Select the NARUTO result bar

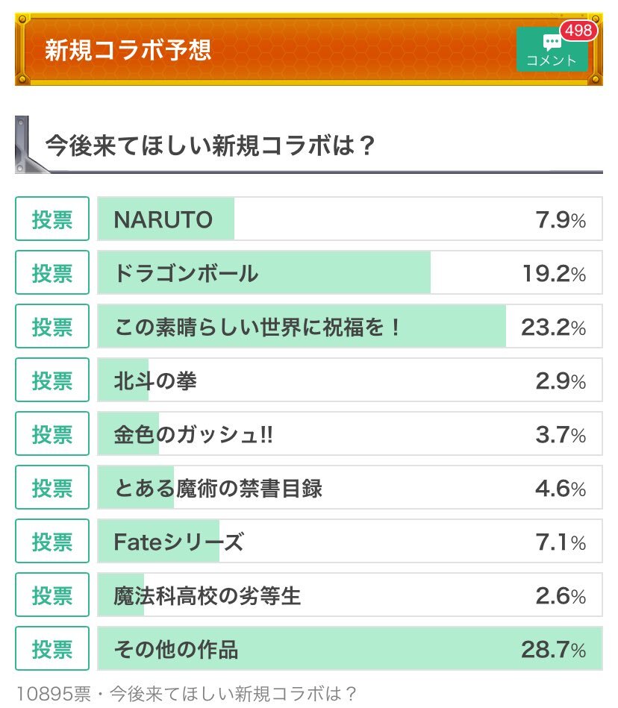tap(349, 219)
